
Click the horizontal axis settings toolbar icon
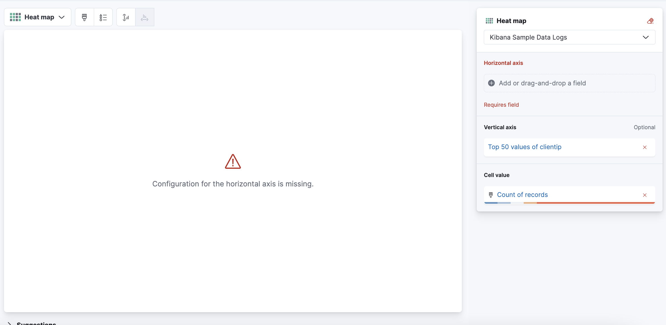click(x=145, y=17)
